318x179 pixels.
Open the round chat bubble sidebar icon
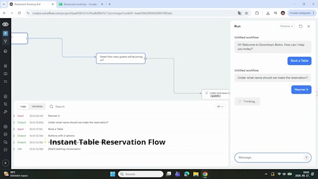pos(6,135)
